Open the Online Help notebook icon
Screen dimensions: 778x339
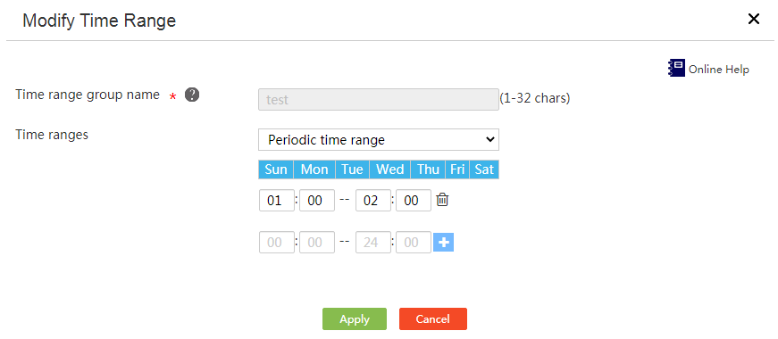click(676, 68)
